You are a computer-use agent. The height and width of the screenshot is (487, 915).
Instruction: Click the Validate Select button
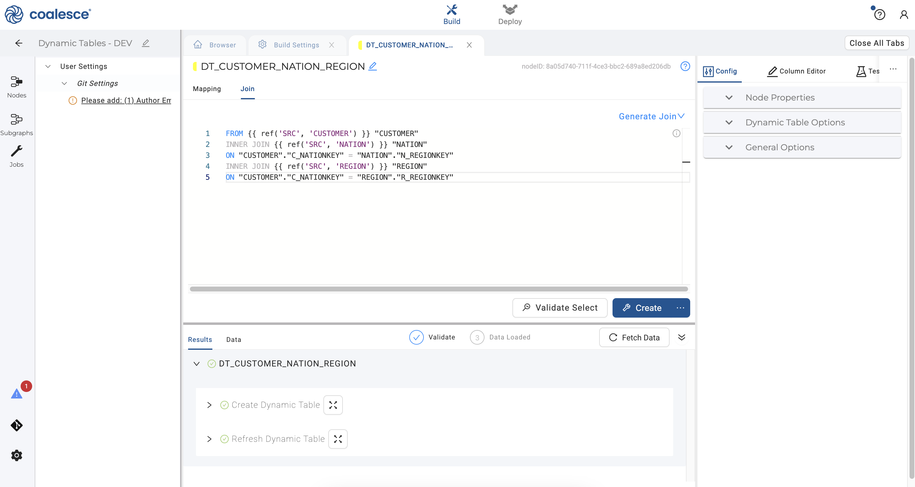coord(560,308)
